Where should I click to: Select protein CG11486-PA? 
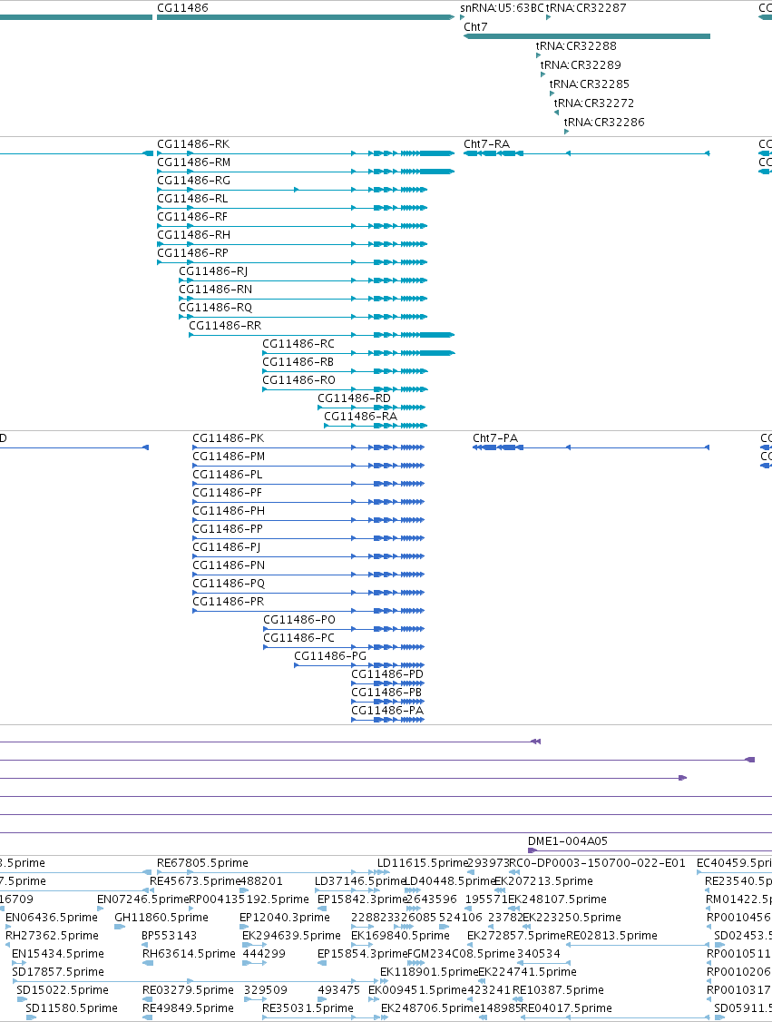[387, 711]
